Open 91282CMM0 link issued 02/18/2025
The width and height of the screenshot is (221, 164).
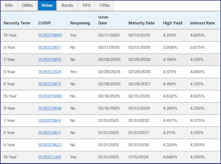(x=50, y=96)
